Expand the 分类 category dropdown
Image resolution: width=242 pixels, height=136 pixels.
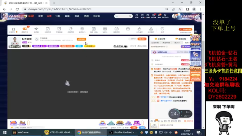58,16
